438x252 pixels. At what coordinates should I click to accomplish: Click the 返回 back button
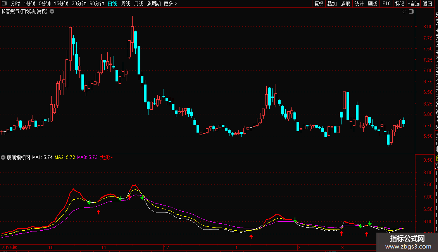(428, 3)
